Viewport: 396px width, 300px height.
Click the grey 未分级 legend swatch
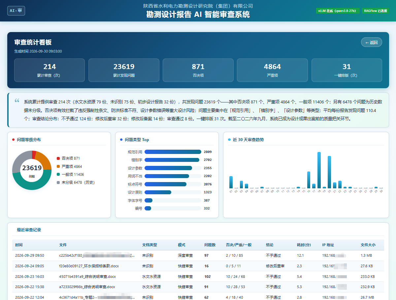58,182
